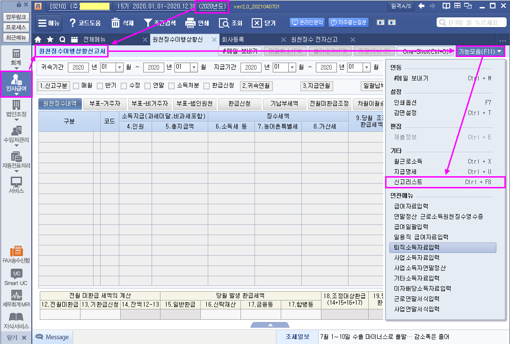Open the 세무회계MRI icon
The height and width of the screenshot is (344, 510).
16,298
